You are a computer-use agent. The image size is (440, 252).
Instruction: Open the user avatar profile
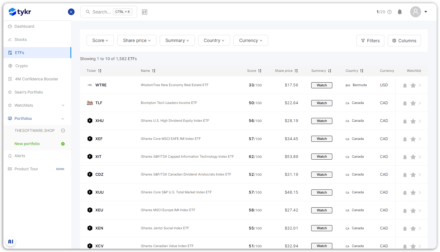pos(415,12)
